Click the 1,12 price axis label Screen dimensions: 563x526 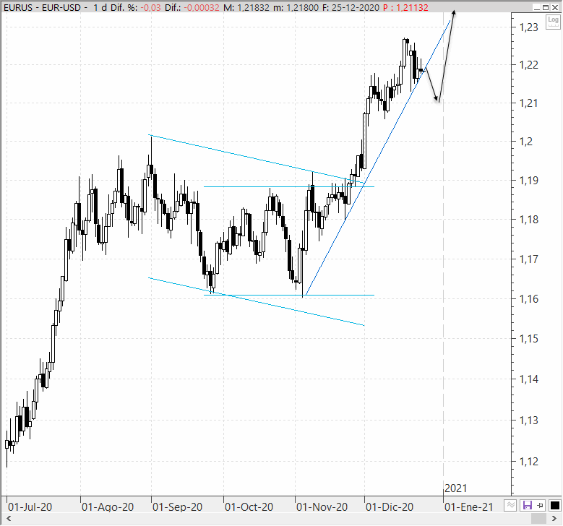click(x=529, y=462)
